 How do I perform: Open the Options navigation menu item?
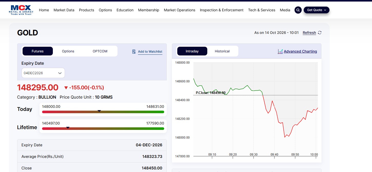[x=105, y=10]
